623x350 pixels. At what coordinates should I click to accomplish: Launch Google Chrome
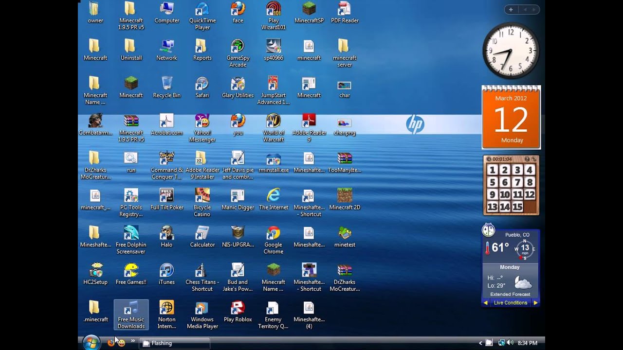(x=274, y=241)
